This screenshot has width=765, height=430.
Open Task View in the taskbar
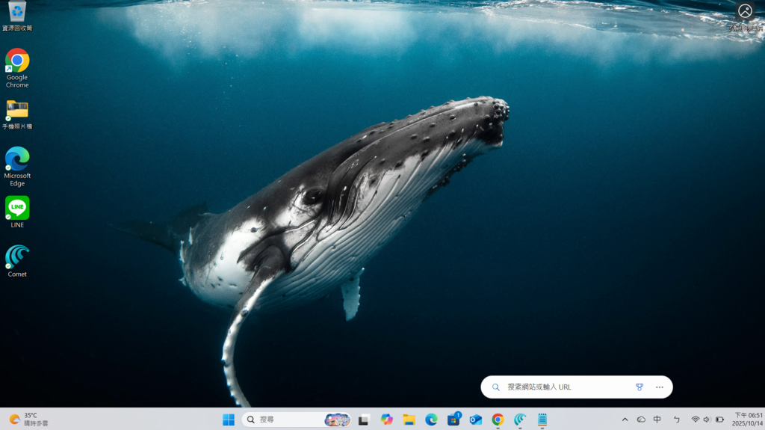pos(364,420)
